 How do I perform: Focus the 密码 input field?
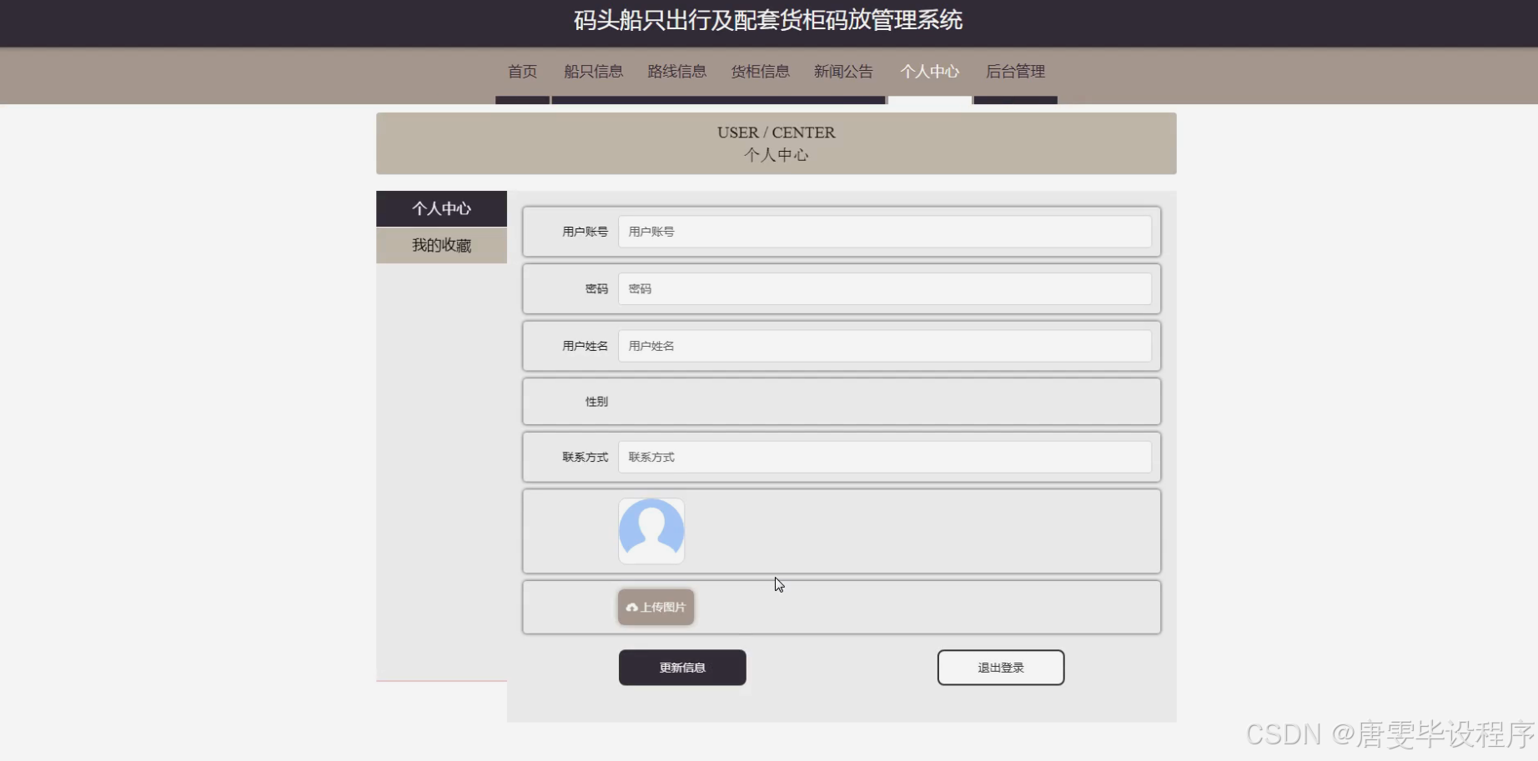click(x=884, y=288)
